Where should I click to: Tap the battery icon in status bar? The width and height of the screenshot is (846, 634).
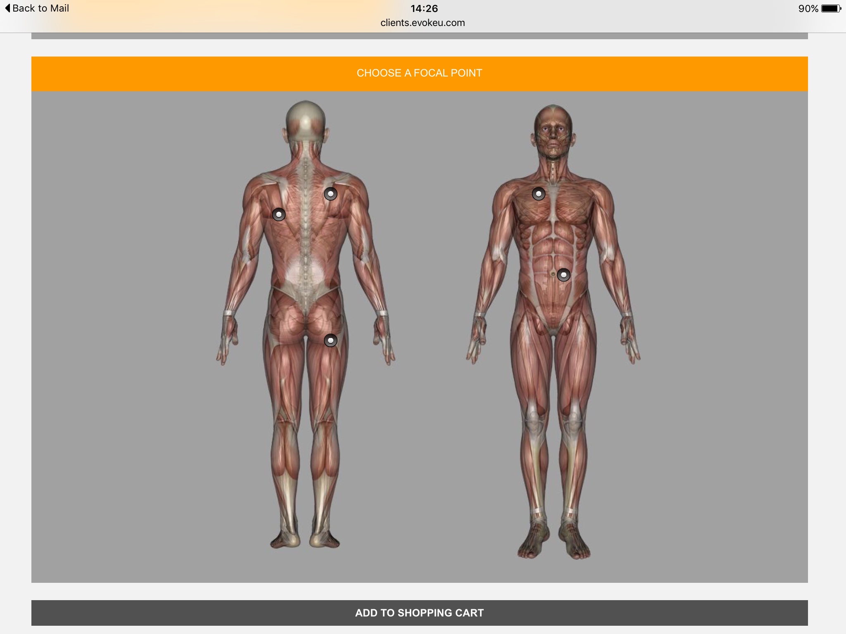(x=831, y=9)
